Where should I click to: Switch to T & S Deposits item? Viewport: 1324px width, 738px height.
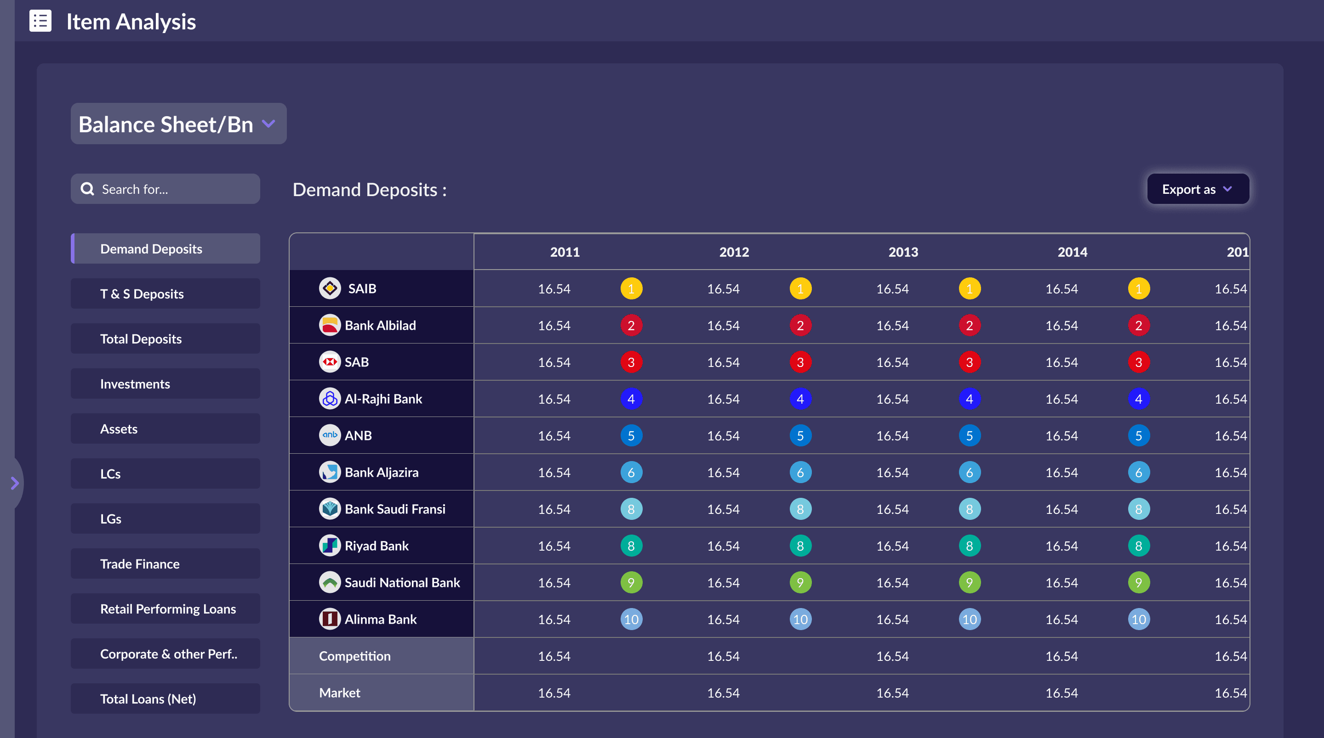tap(165, 293)
